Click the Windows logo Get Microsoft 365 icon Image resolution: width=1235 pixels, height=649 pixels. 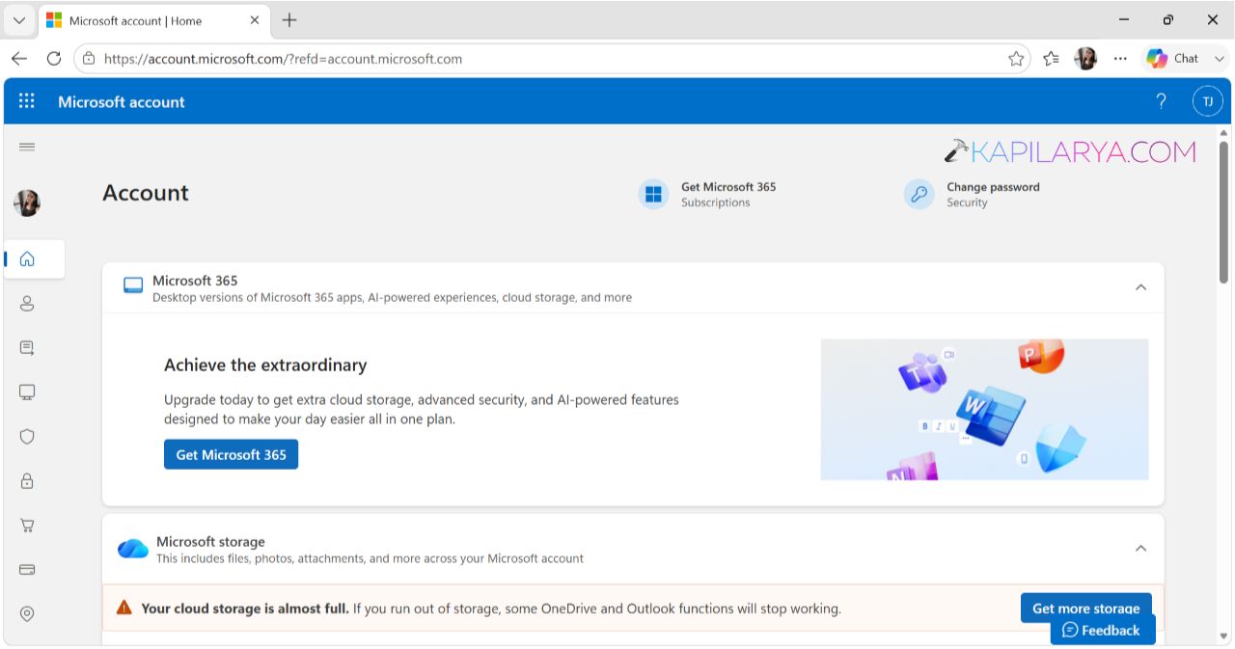click(x=653, y=195)
